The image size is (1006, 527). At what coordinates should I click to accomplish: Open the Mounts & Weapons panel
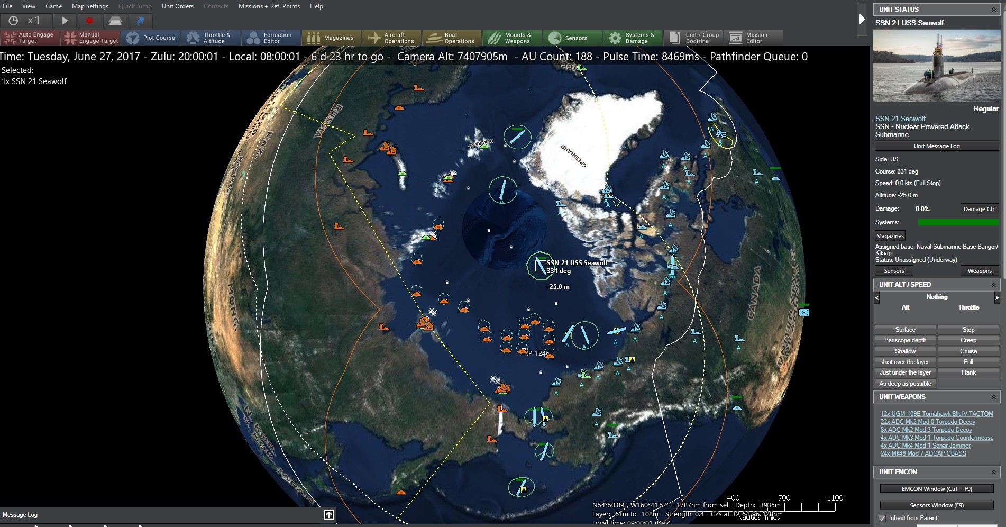point(512,38)
